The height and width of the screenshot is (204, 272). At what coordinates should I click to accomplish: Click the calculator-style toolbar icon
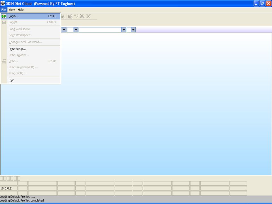70,16
